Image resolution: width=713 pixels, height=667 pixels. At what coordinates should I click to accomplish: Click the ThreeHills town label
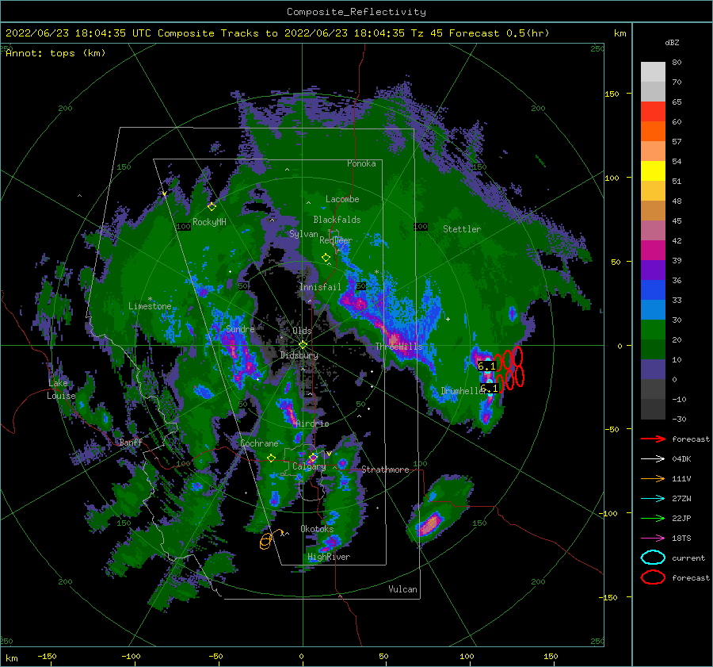coord(398,347)
